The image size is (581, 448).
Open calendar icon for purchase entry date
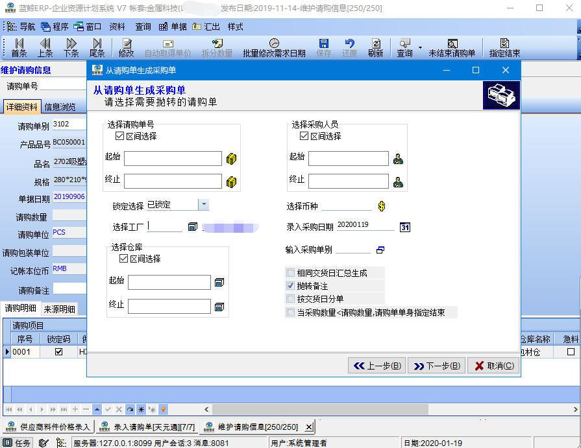(405, 227)
